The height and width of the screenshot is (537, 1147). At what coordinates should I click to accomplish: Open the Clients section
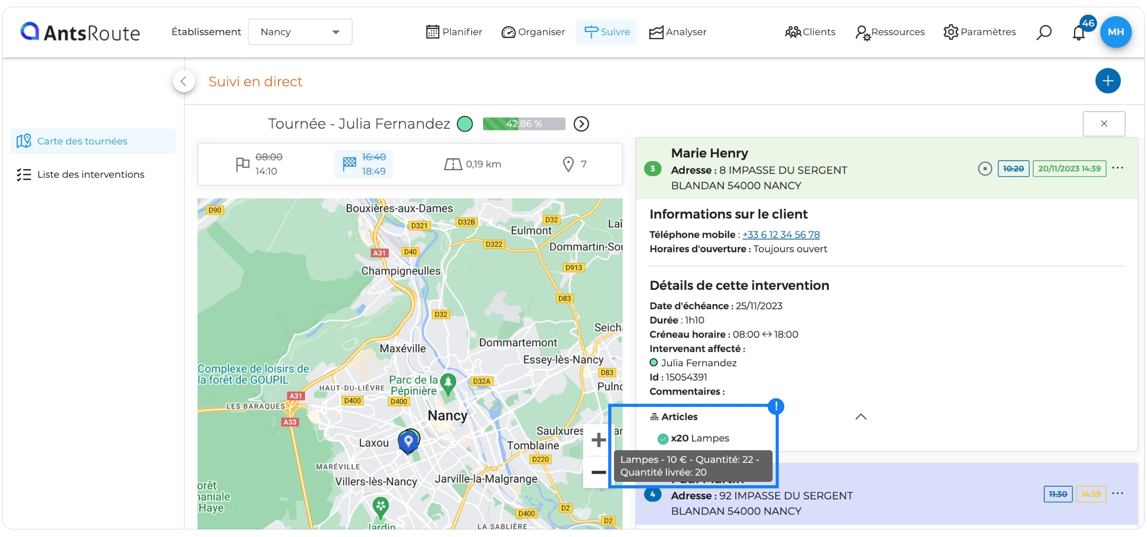pos(810,32)
